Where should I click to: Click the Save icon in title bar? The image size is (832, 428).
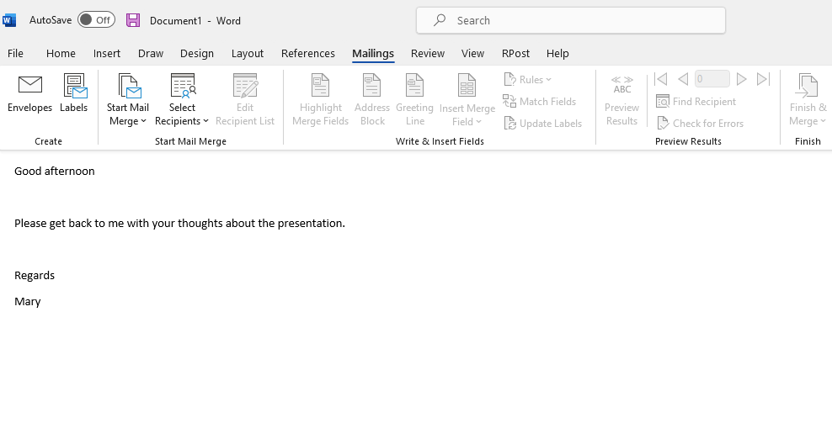pyautogui.click(x=133, y=20)
